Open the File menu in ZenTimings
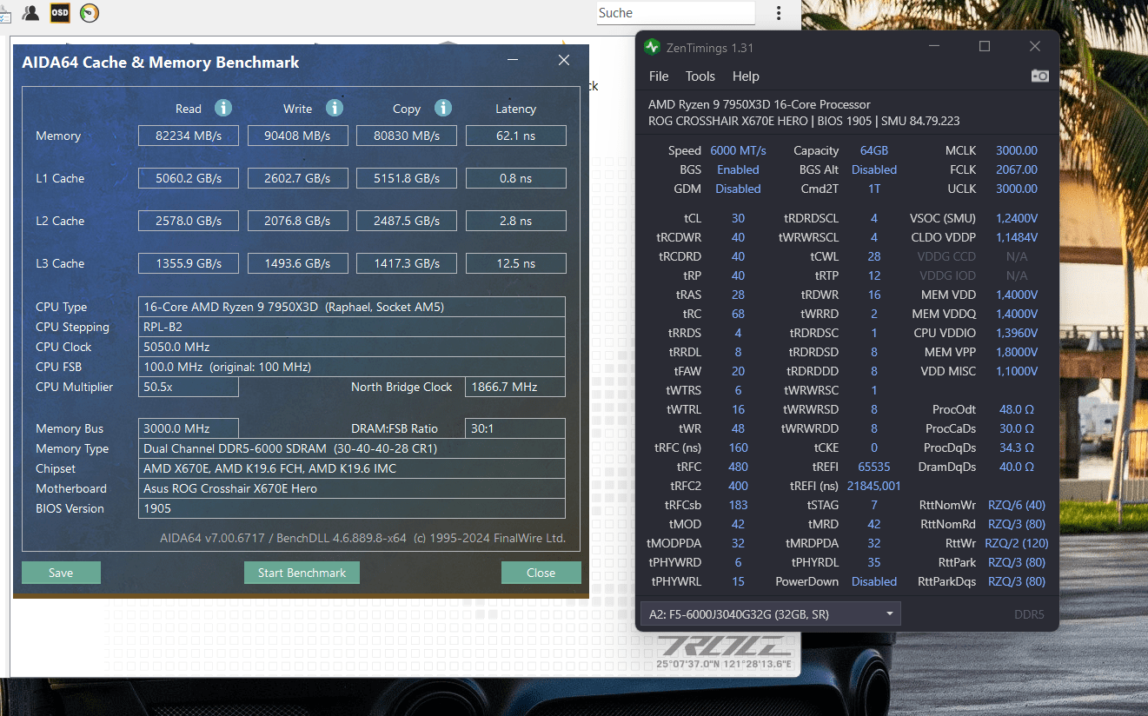Image resolution: width=1148 pixels, height=716 pixels. [x=659, y=76]
